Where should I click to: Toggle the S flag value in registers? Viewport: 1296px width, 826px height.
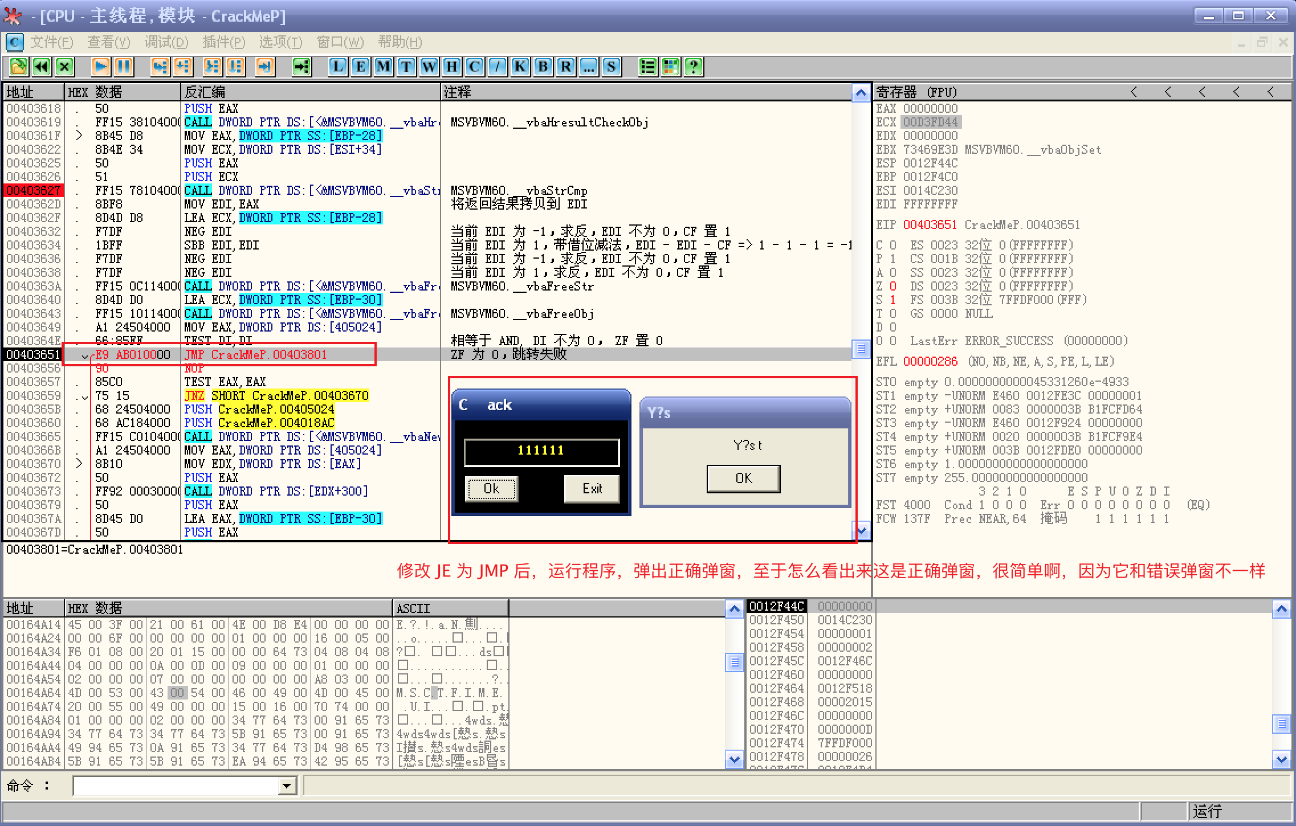tap(893, 300)
